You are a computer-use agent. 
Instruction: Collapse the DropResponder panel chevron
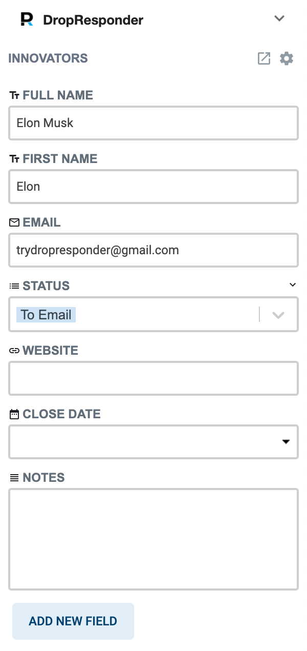click(279, 18)
